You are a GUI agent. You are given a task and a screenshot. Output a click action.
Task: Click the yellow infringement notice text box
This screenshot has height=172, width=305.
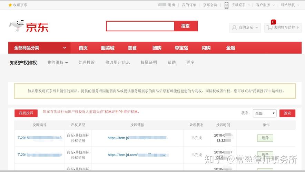[x=155, y=91]
